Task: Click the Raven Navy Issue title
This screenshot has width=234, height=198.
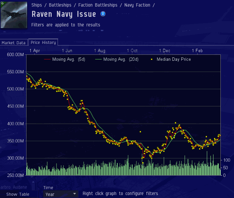Action: tap(64, 14)
